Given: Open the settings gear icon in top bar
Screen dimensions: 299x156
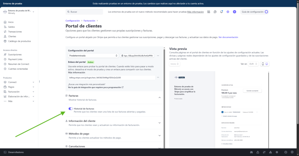Looking at the screenshot, I should (x=228, y=12).
